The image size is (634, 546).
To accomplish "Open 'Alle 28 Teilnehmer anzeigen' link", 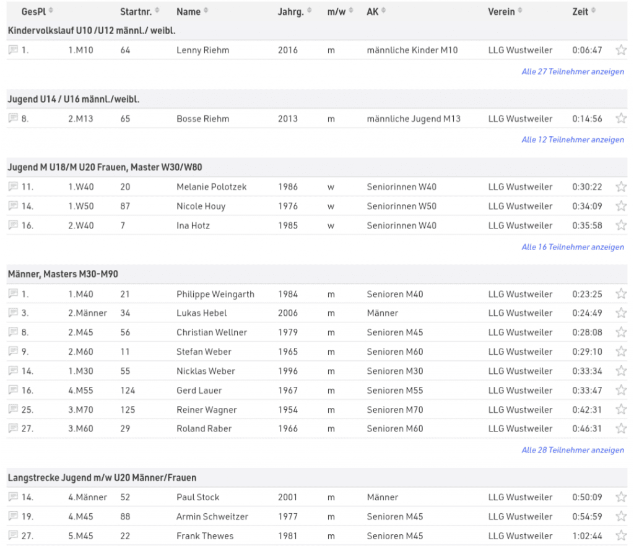I will coord(573,450).
